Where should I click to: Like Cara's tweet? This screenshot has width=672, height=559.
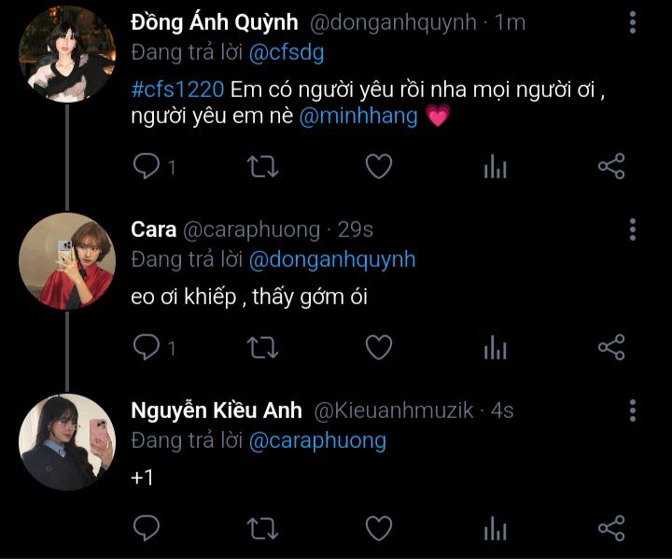click(378, 348)
